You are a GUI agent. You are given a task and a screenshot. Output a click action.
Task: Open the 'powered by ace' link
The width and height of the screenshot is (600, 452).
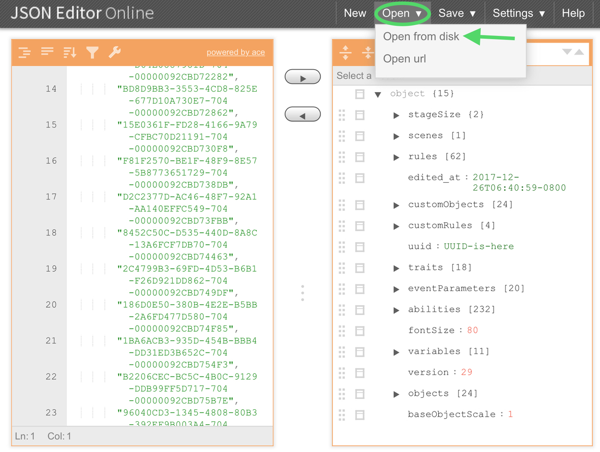(x=236, y=53)
